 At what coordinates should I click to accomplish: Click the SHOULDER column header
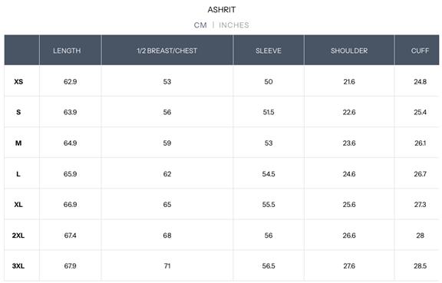[349, 51]
